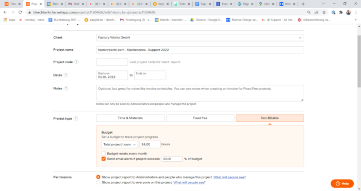Uncheck Send email alerts if project exceeds
This screenshot has width=361, height=191.
click(104, 159)
